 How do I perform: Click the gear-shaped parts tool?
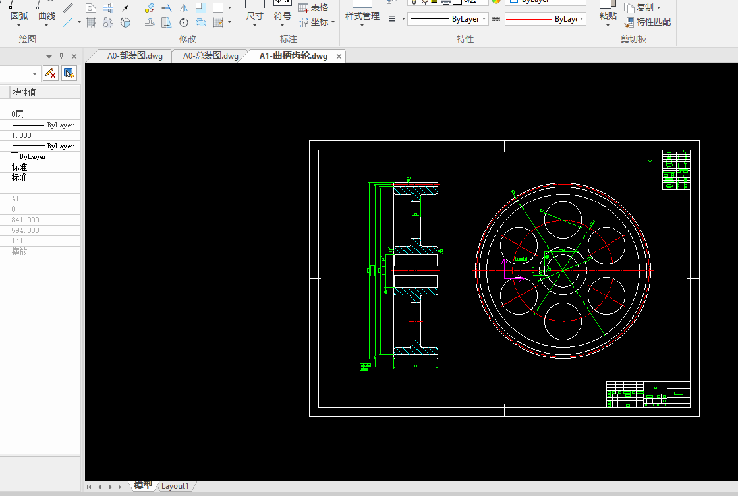click(108, 22)
